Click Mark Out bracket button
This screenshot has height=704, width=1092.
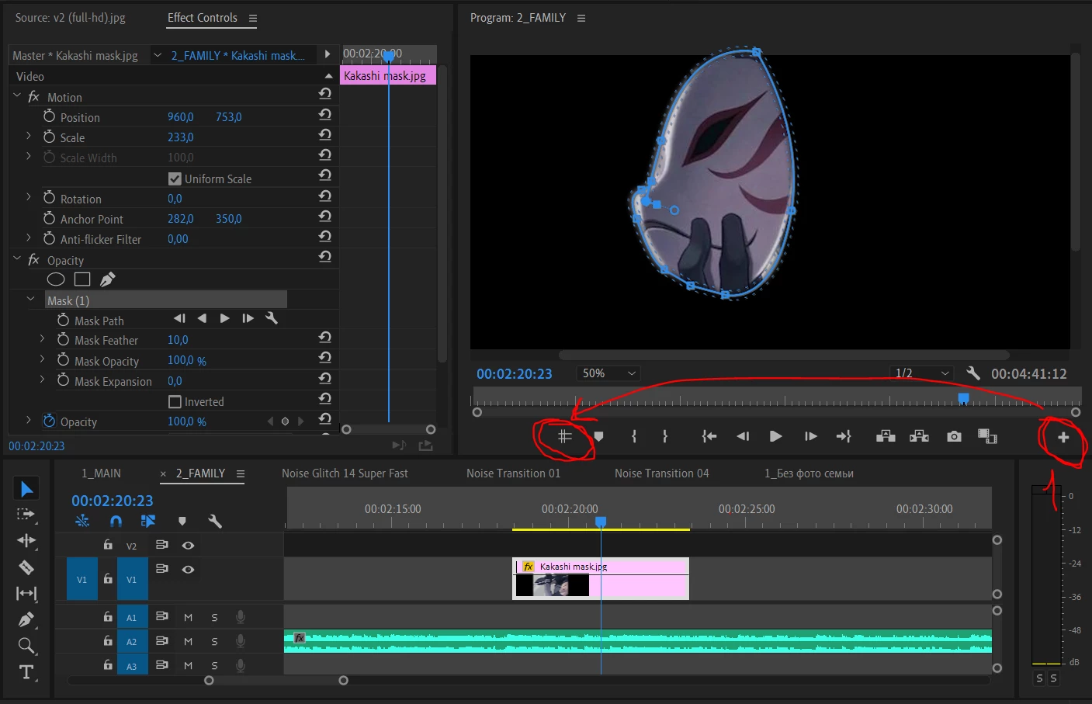[665, 436]
